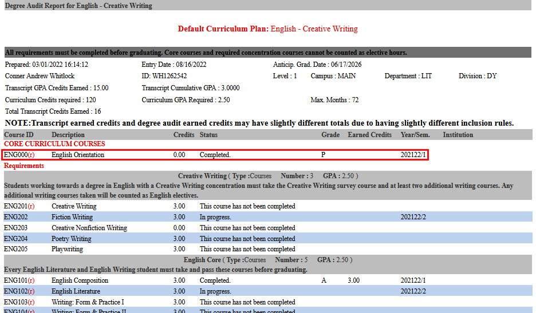Select the Playwriting description
Screen dimensions: 536x313
point(68,249)
